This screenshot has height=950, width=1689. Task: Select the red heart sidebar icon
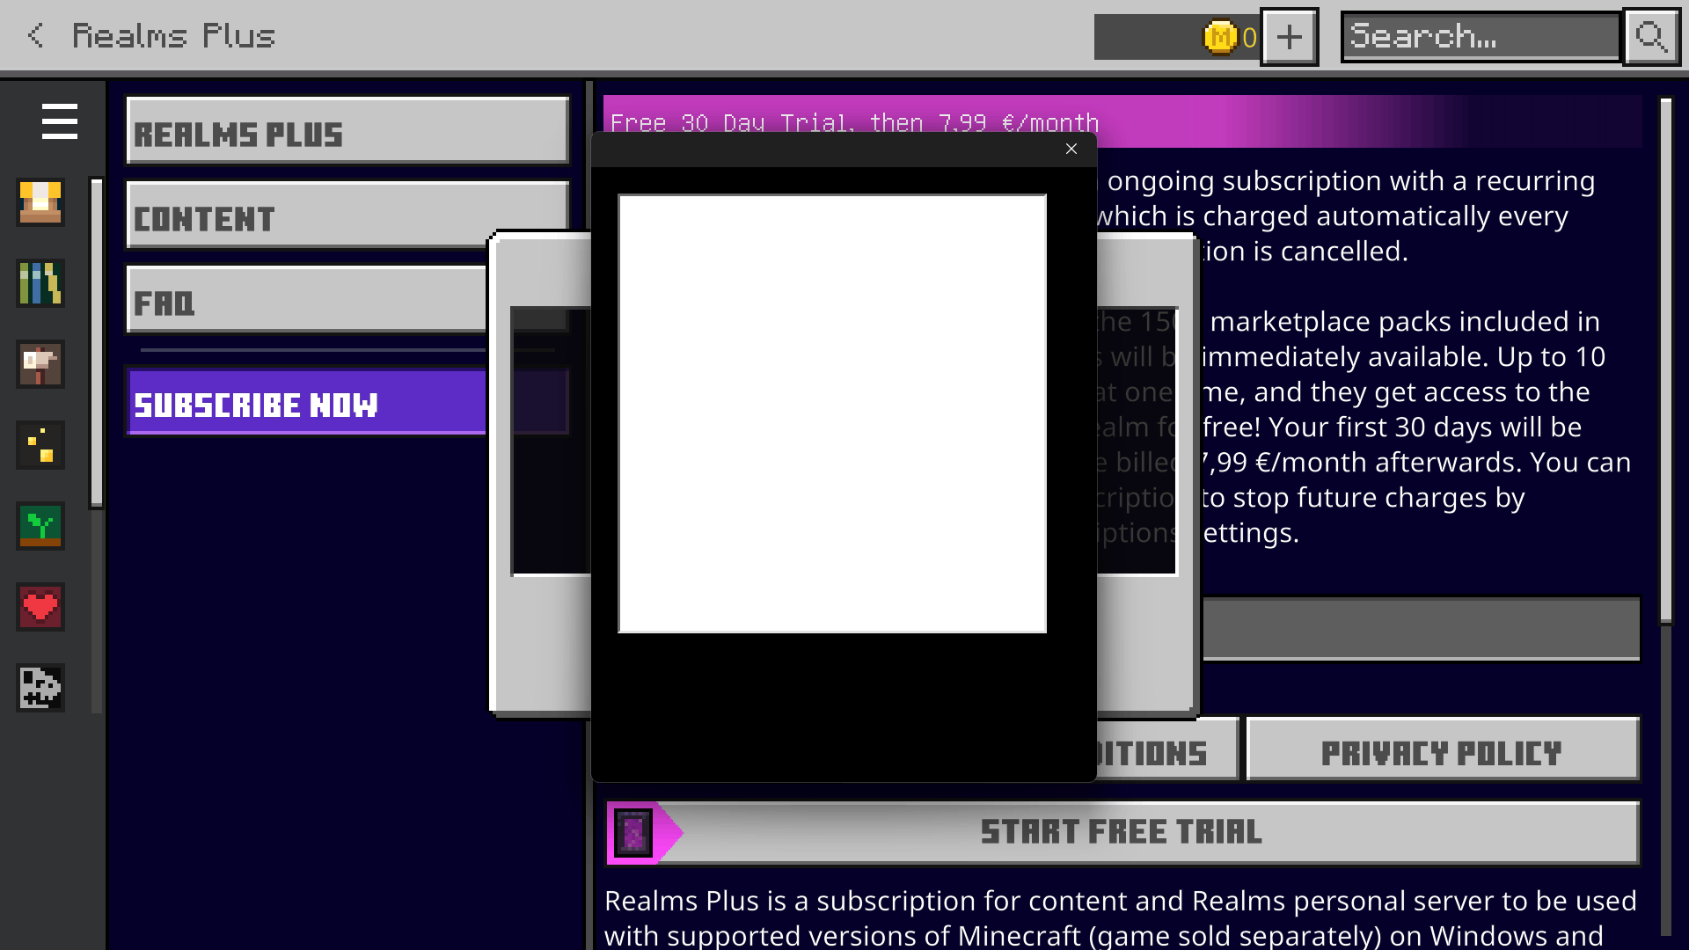(40, 607)
